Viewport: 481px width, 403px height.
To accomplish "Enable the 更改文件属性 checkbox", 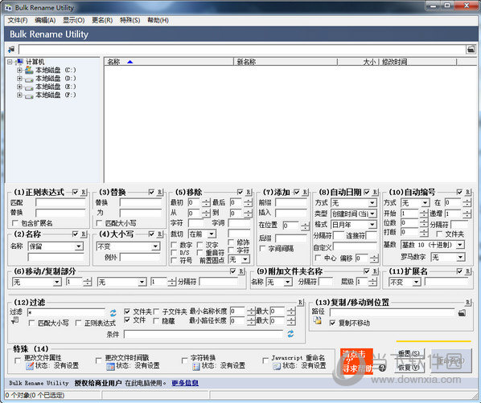I will [18, 360].
